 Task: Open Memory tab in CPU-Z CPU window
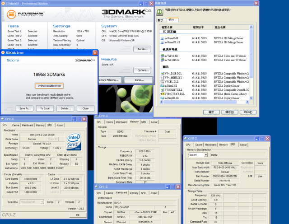tap(40, 126)
